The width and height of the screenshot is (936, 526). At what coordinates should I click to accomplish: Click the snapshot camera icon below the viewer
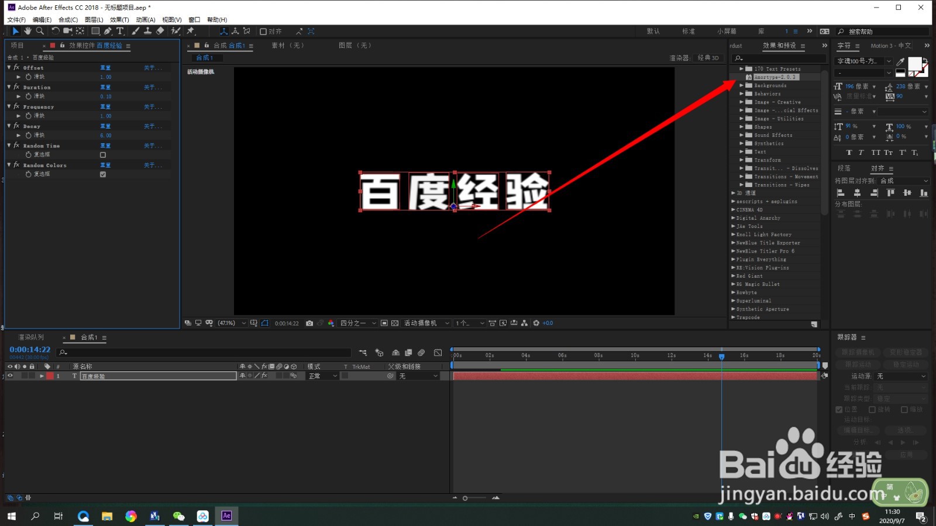[309, 323]
